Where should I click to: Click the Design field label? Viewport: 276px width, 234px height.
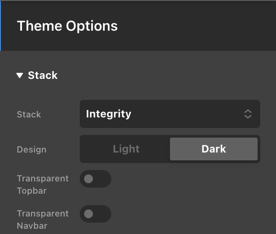click(32, 149)
